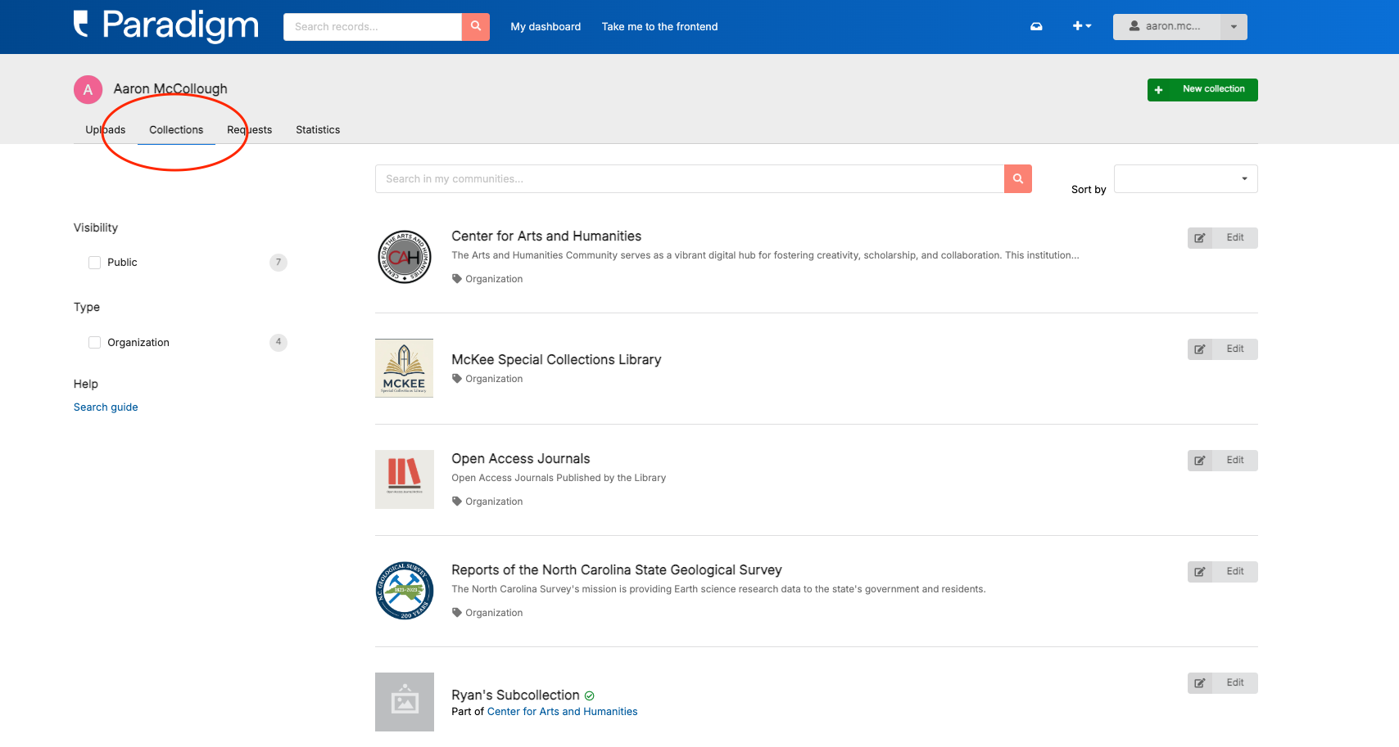Open the inbox tray icon

1036,27
